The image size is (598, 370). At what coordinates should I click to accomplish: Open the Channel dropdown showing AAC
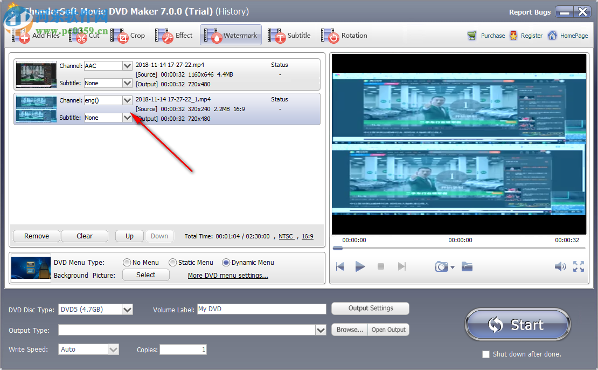[129, 65]
